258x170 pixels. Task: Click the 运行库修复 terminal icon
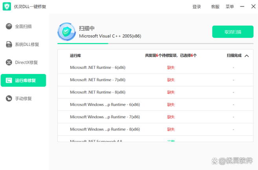click(x=9, y=80)
